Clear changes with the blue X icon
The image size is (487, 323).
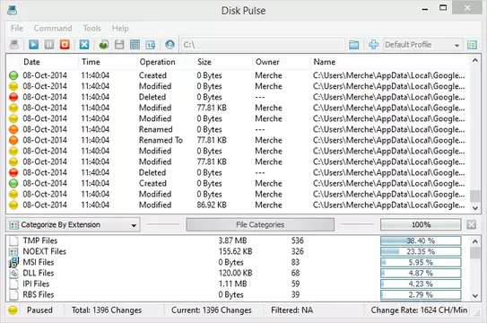84,45
